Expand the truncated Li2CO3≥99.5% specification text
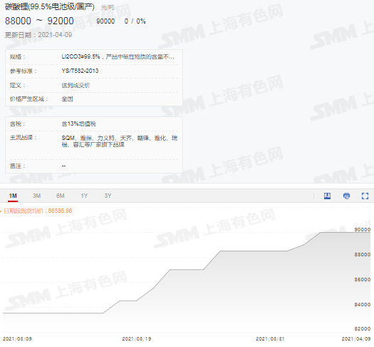 (118, 56)
